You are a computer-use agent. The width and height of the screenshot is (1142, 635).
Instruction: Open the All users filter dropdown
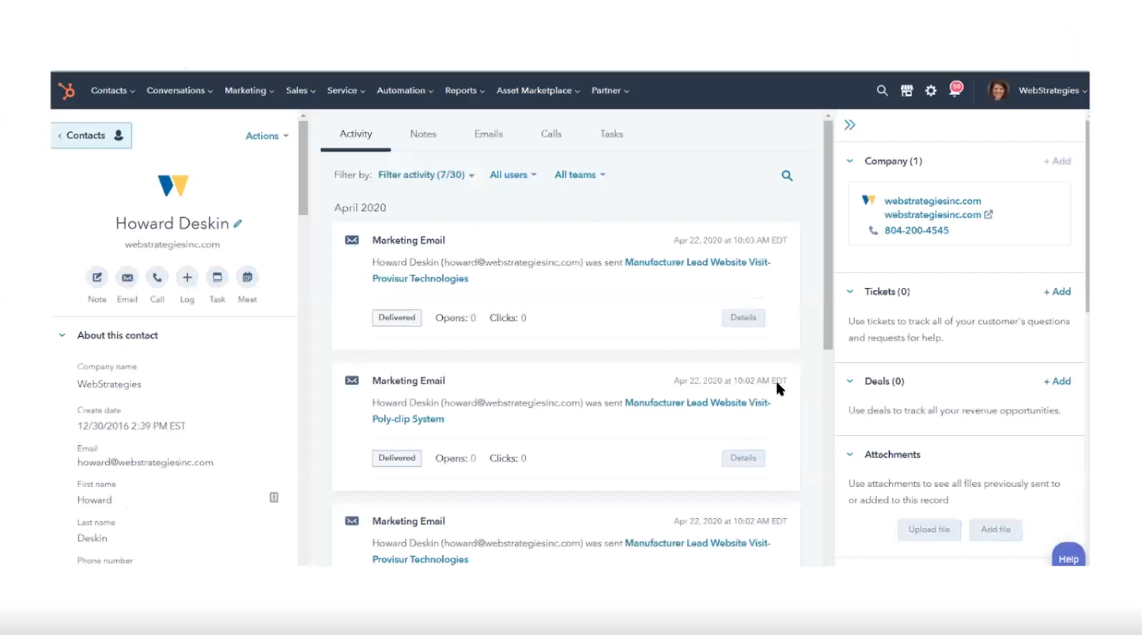point(512,175)
